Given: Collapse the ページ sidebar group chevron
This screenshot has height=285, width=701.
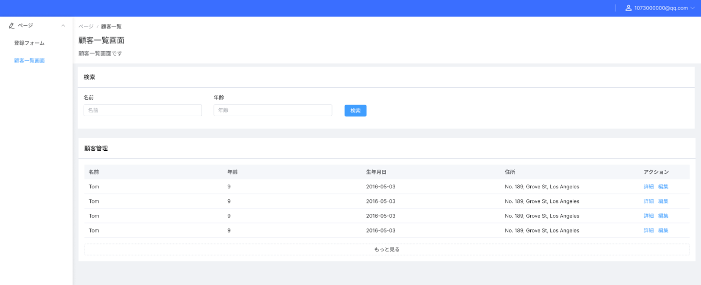Looking at the screenshot, I should tap(63, 26).
